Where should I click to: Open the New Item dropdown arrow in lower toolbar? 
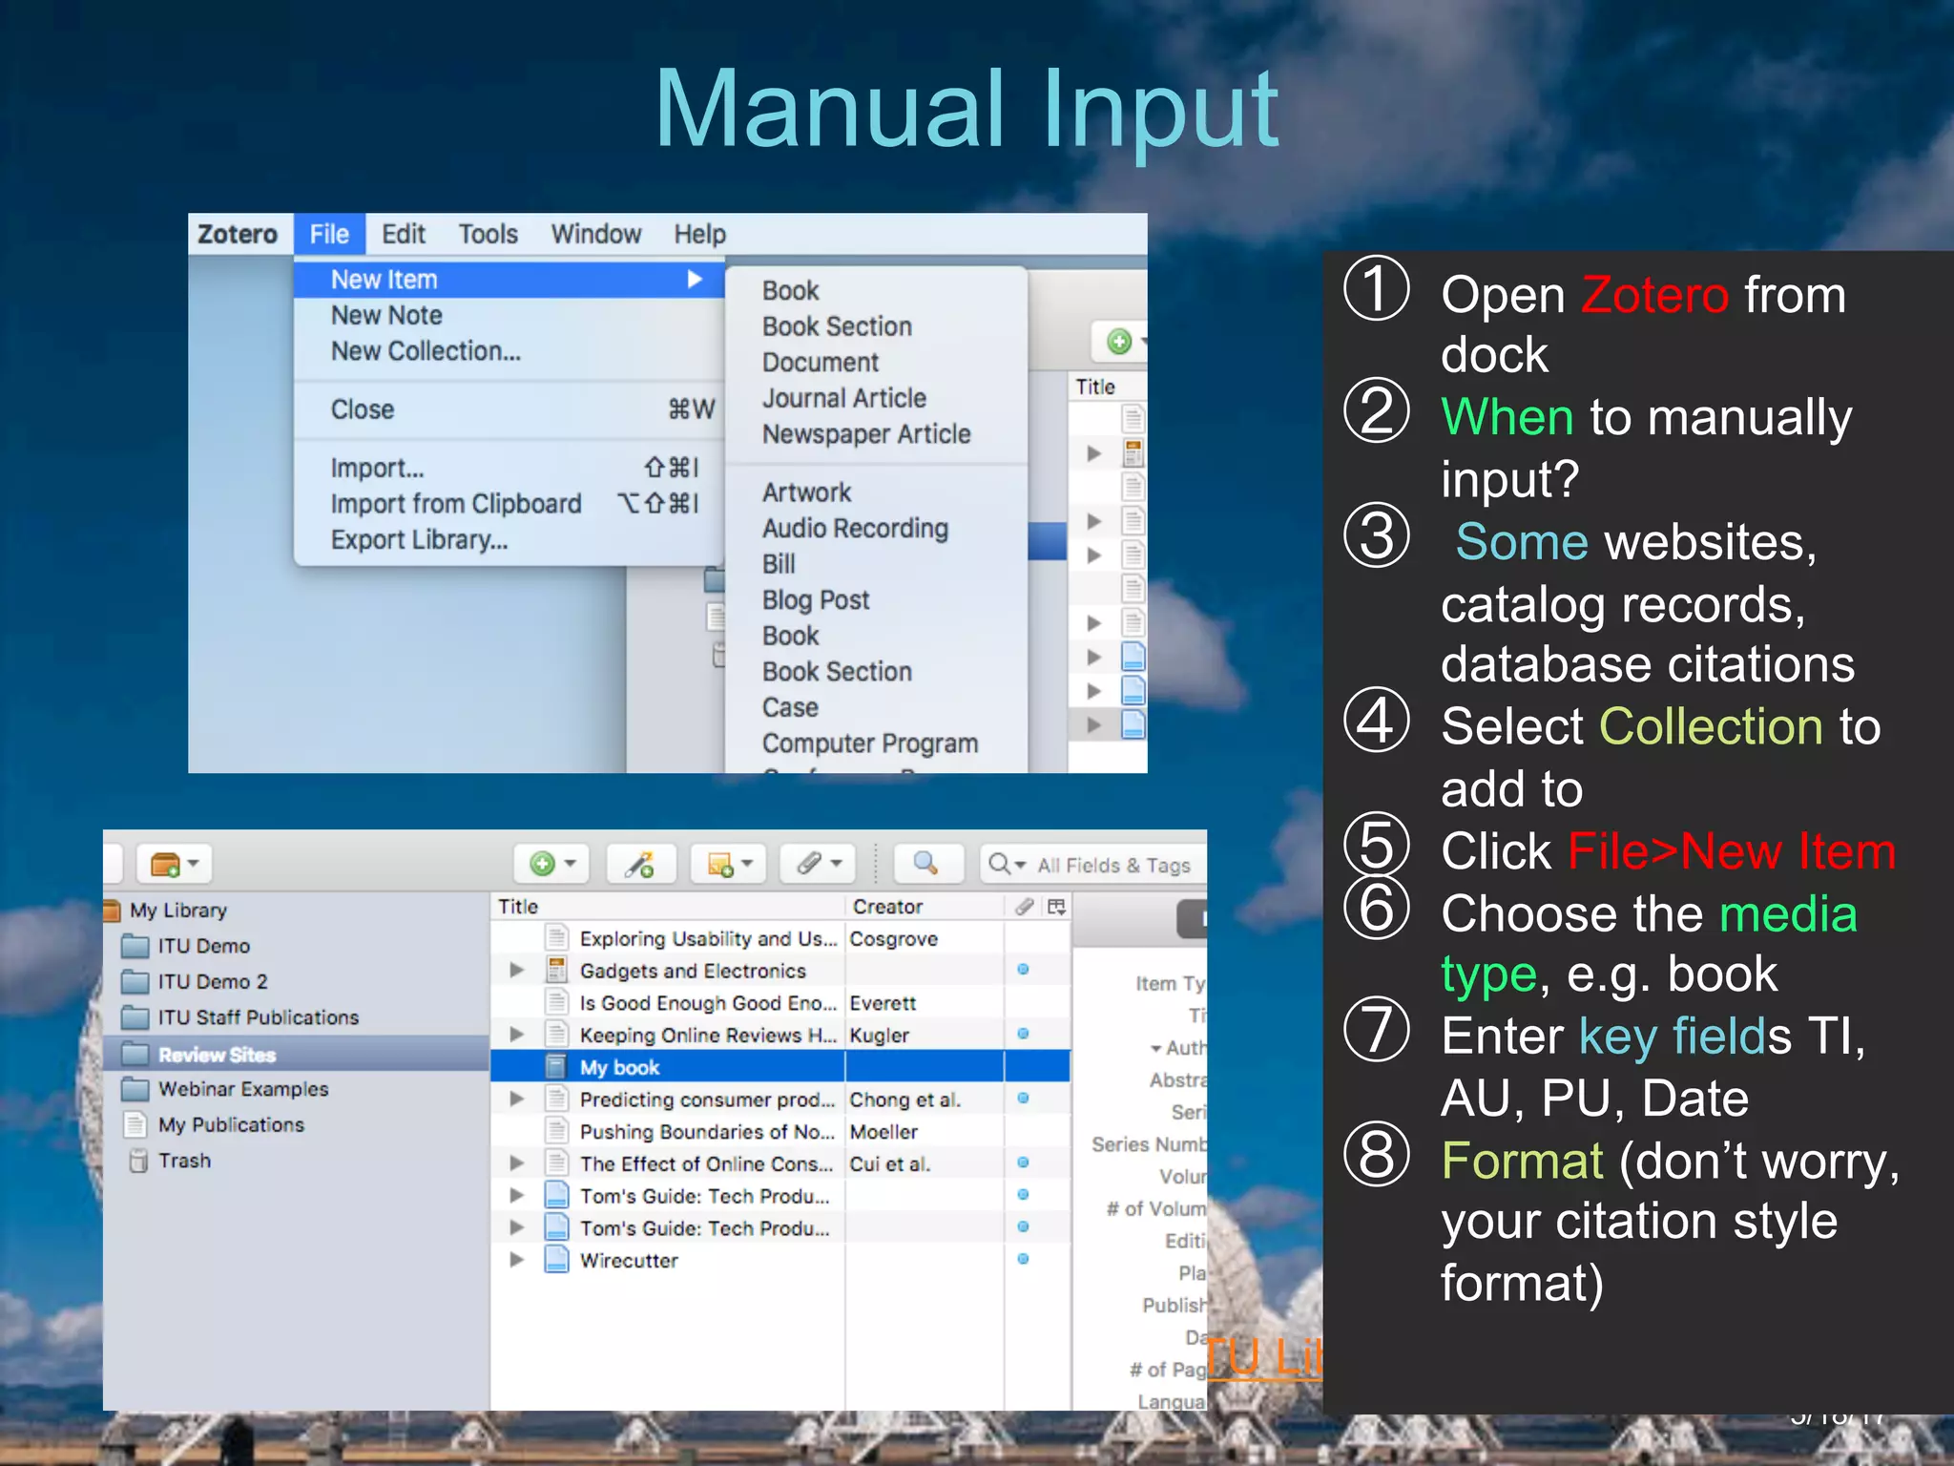point(571,864)
